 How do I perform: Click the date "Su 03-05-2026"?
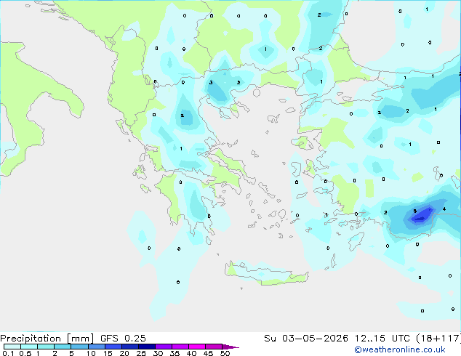[306, 339]
